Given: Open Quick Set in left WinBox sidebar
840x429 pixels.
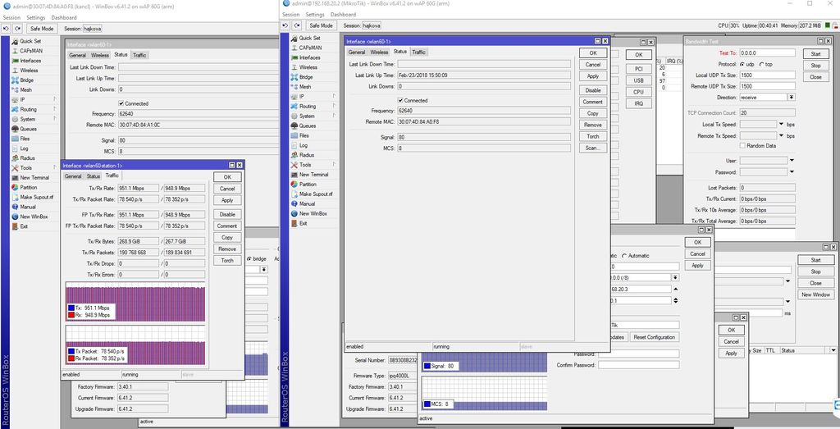Looking at the screenshot, I should point(30,41).
